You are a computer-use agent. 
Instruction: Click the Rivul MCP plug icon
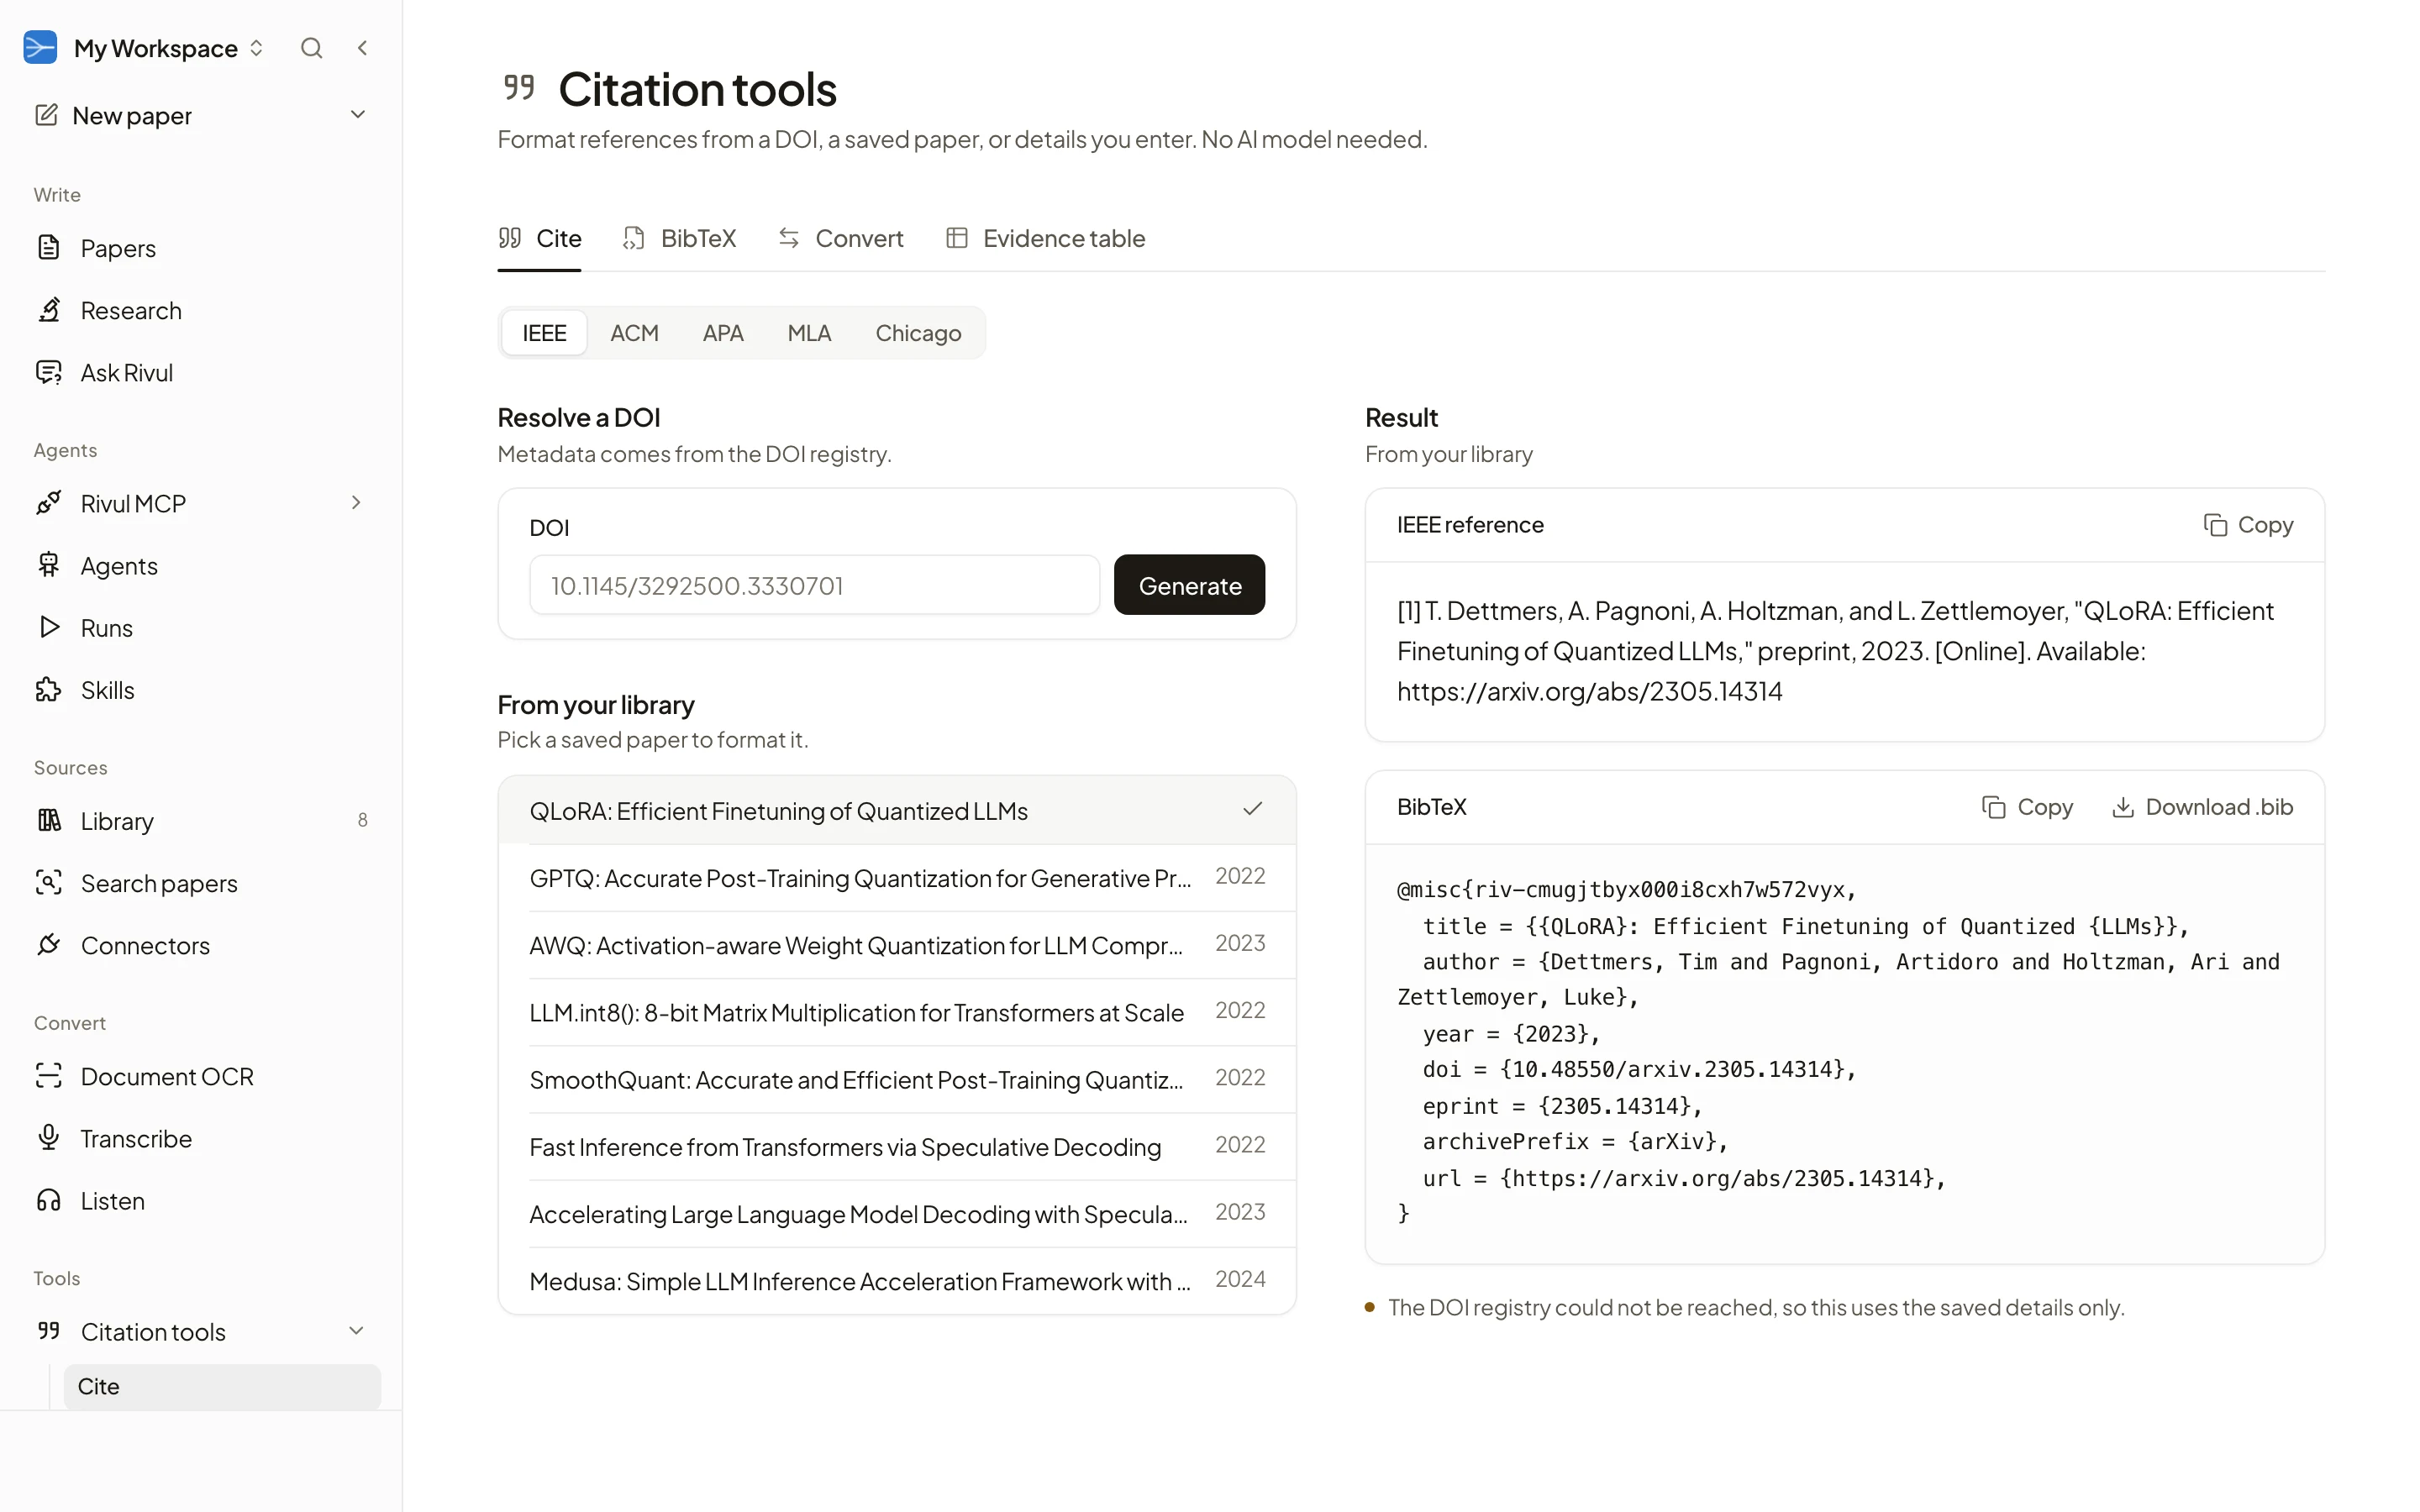coord(48,503)
